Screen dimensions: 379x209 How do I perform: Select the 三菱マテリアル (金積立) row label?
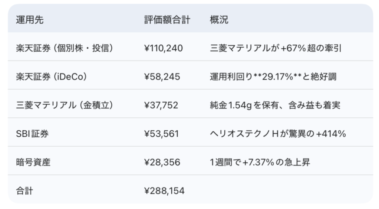(x=64, y=105)
